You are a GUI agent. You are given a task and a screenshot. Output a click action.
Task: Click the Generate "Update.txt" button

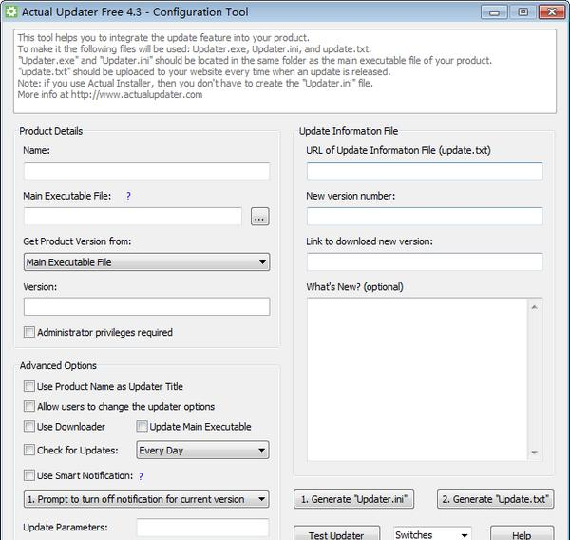(x=496, y=499)
